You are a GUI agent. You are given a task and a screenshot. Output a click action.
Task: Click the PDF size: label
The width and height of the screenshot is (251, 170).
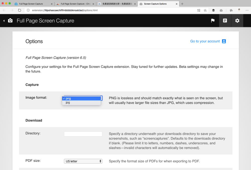(x=33, y=160)
